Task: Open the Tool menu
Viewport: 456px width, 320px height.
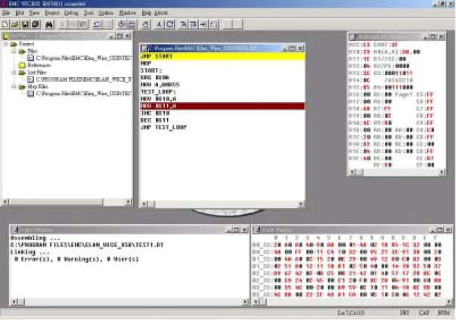Action: [88, 13]
